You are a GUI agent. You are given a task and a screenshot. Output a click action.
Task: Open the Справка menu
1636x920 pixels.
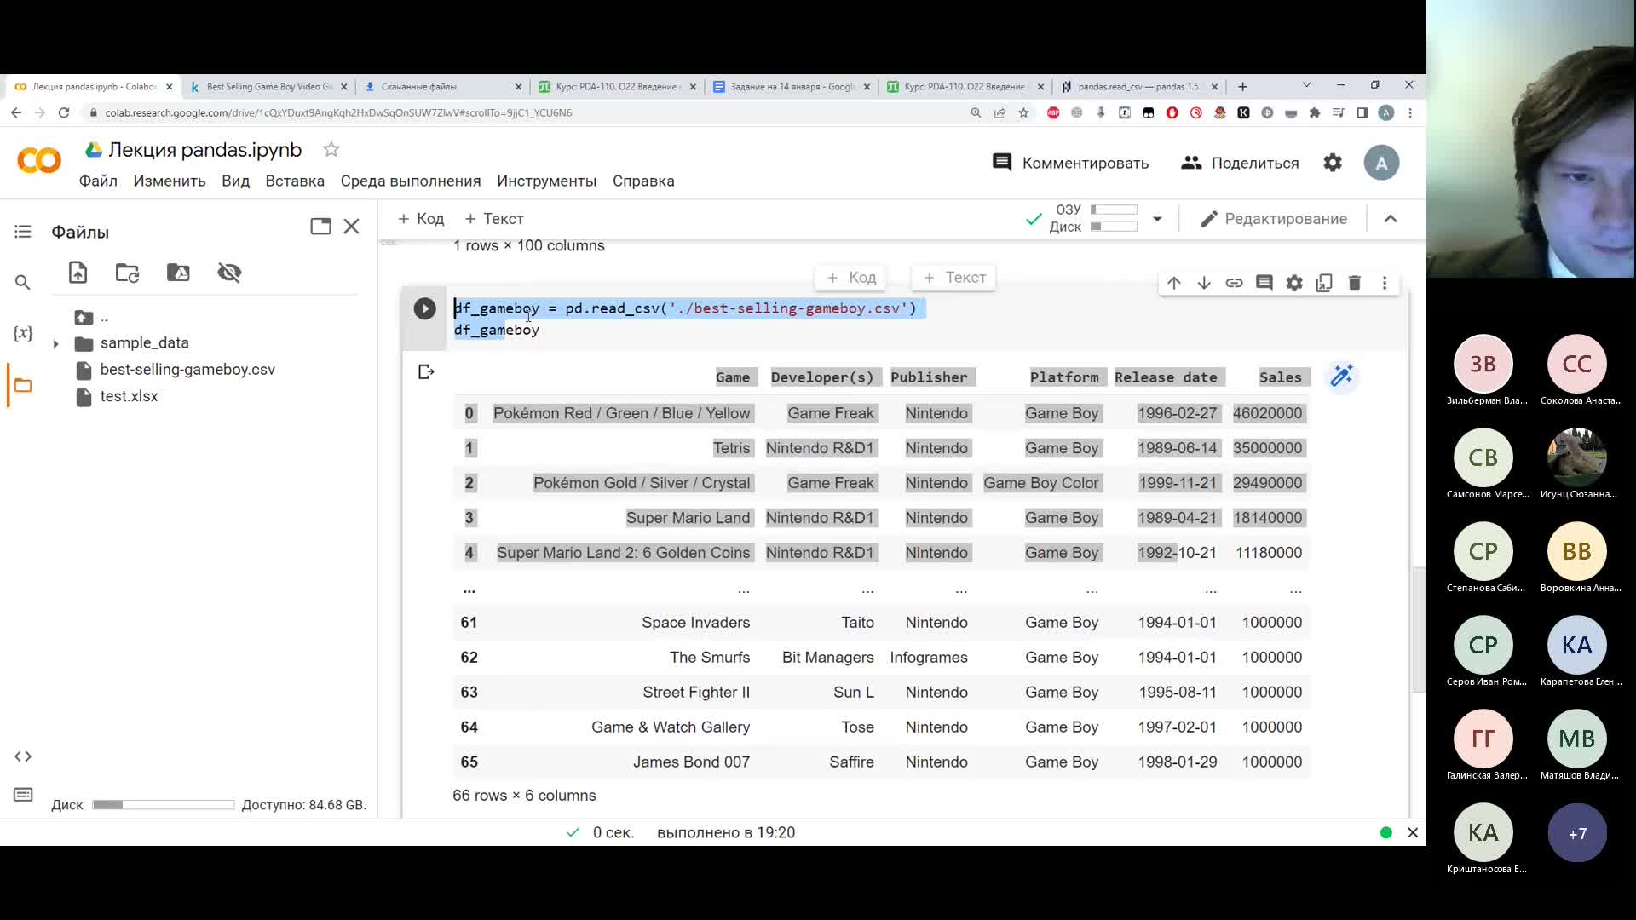coord(643,181)
